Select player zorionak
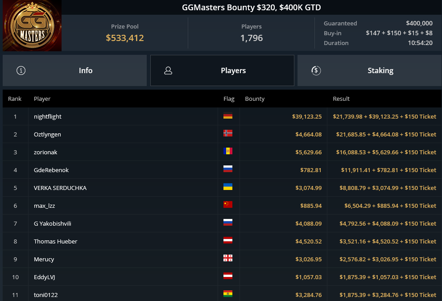This screenshot has height=301, width=442. point(45,152)
